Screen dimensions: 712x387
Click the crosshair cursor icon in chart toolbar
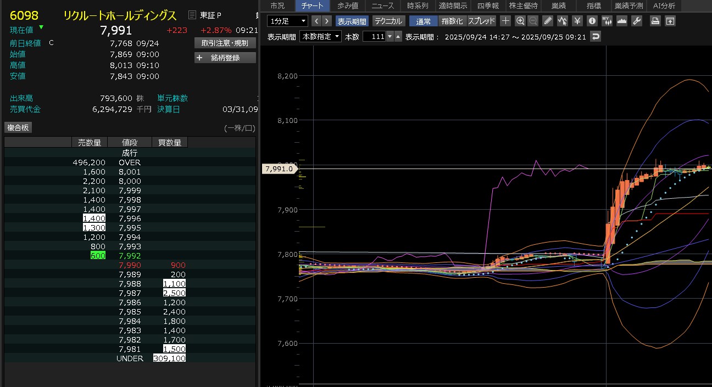(x=505, y=21)
